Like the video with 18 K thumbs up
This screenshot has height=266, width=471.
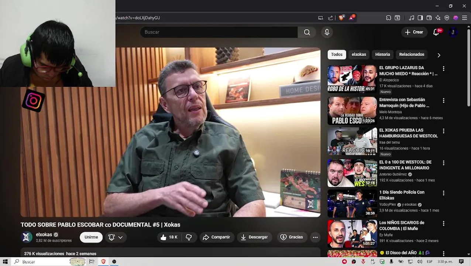pos(169,237)
